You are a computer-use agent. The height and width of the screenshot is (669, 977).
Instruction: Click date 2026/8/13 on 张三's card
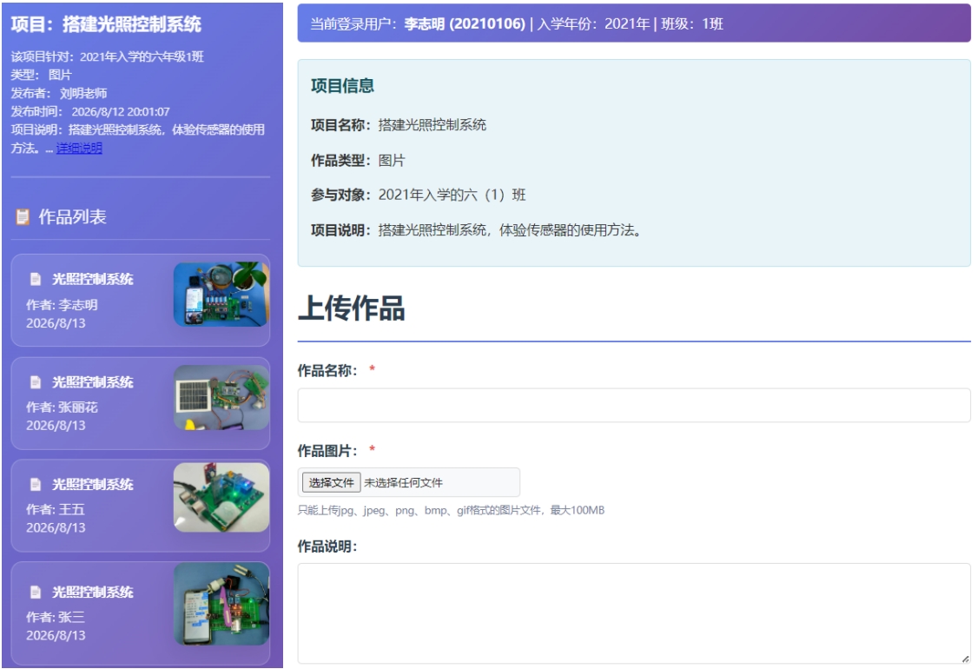tap(56, 635)
